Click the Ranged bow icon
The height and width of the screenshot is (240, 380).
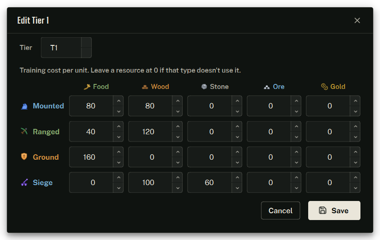point(24,131)
